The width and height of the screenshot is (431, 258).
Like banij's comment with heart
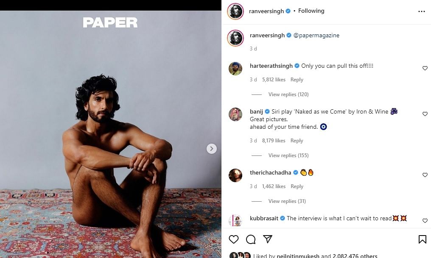425,114
